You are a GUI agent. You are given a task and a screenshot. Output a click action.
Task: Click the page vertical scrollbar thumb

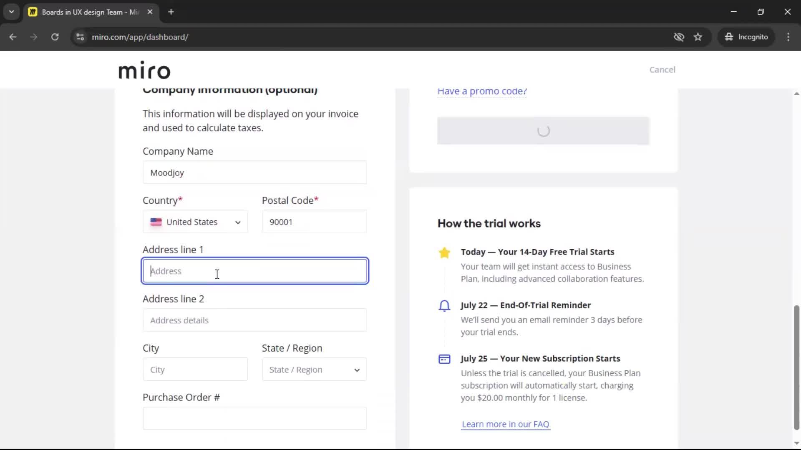pos(796,367)
